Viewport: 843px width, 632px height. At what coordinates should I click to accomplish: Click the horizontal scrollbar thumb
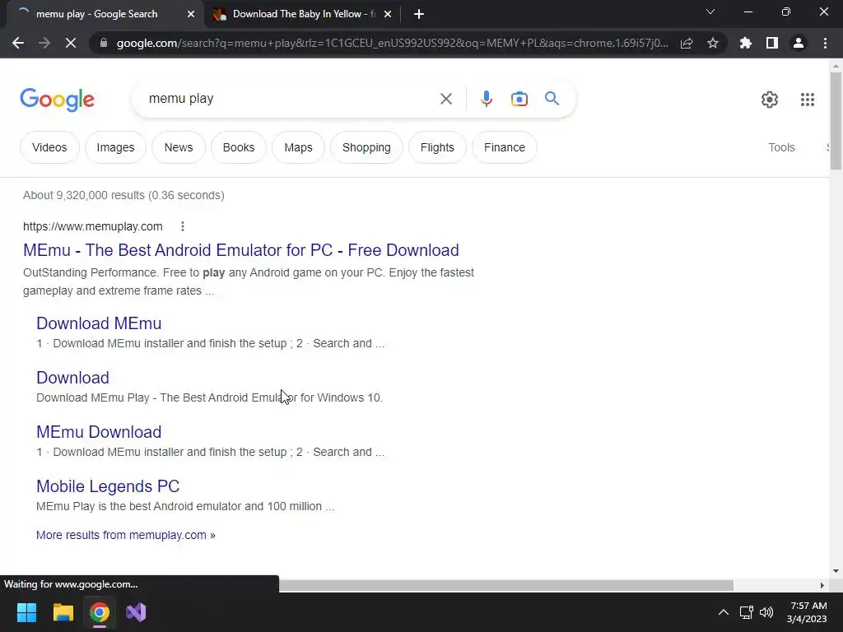(x=506, y=585)
